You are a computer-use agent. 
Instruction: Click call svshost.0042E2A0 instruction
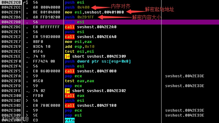tap(91, 27)
